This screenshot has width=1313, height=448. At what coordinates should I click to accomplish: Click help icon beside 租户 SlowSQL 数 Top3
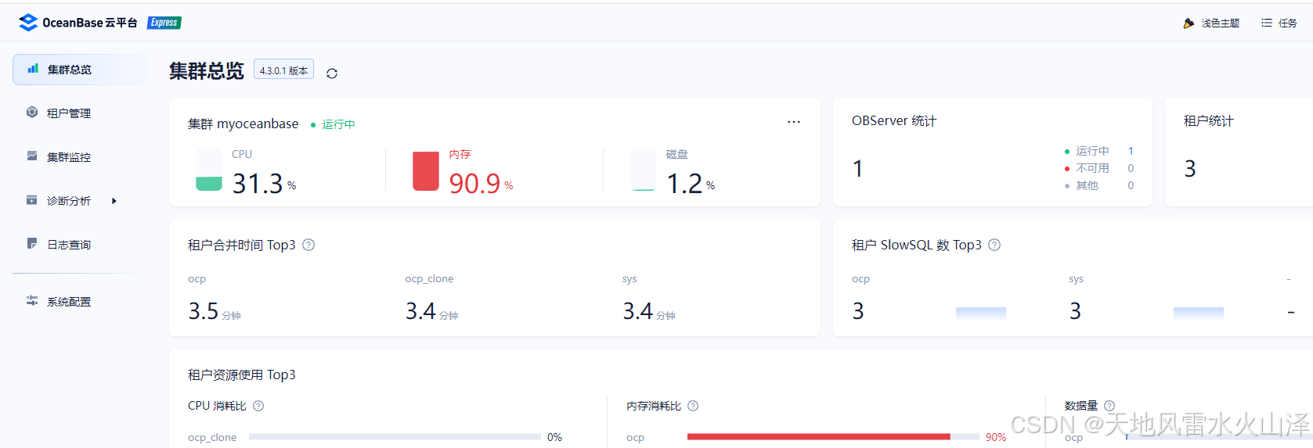[994, 245]
